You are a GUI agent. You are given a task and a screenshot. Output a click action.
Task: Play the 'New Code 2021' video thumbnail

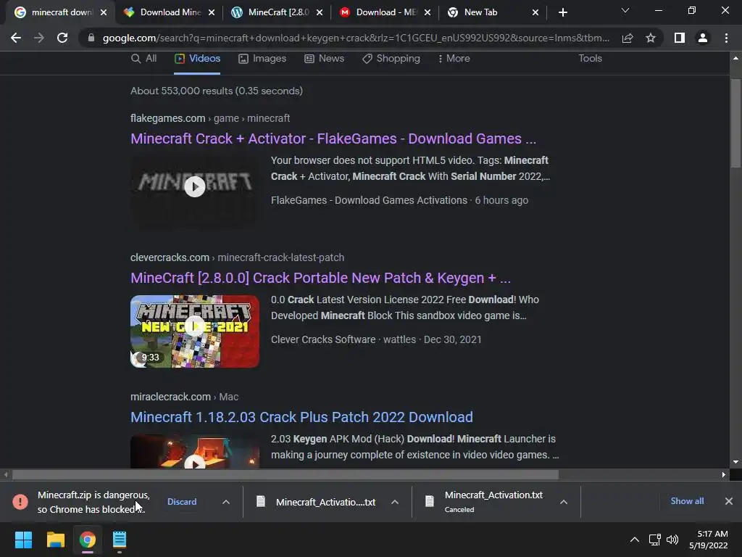[x=194, y=331]
